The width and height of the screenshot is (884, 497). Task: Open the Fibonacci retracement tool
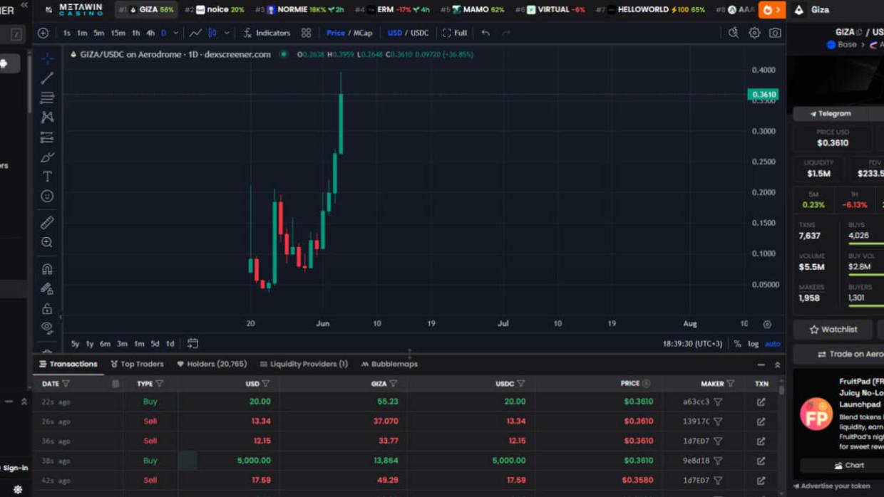(x=47, y=98)
